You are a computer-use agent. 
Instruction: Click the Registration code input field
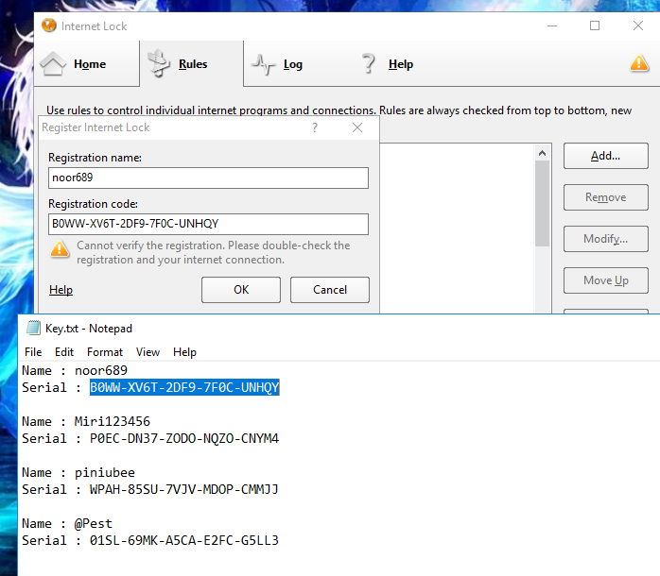tap(208, 224)
